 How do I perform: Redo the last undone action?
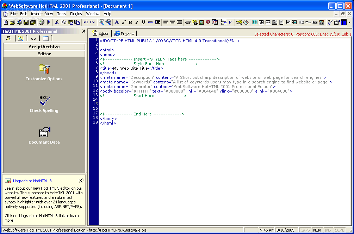coord(92,22)
